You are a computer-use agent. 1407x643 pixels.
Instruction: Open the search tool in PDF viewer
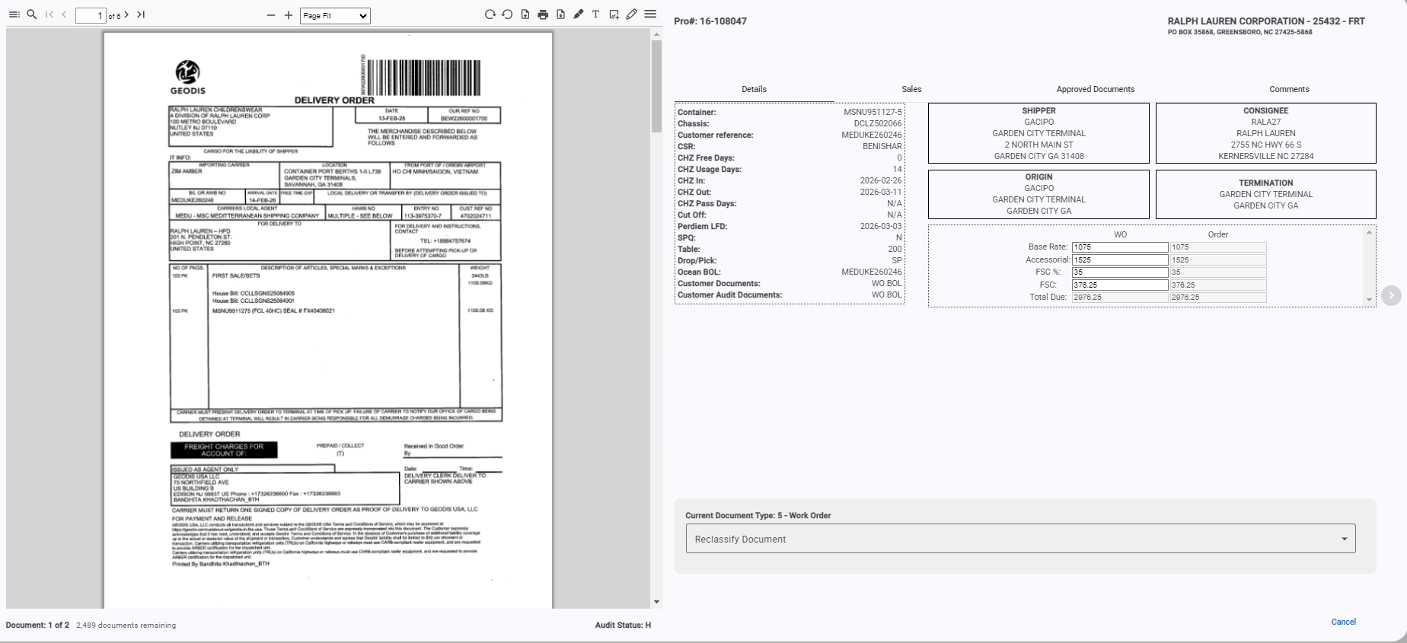coord(32,14)
